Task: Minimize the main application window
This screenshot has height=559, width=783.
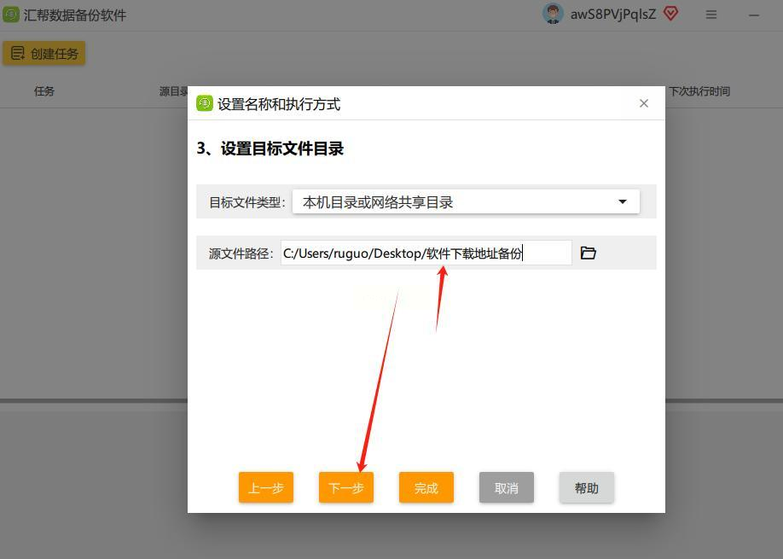Action: 753,15
